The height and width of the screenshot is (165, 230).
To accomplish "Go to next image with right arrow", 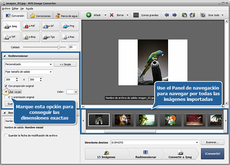I will (x=174, y=15).
